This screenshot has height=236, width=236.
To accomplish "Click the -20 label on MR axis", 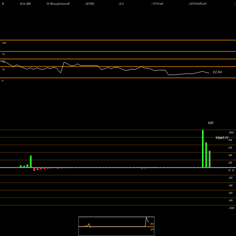I will click(x=230, y=178).
